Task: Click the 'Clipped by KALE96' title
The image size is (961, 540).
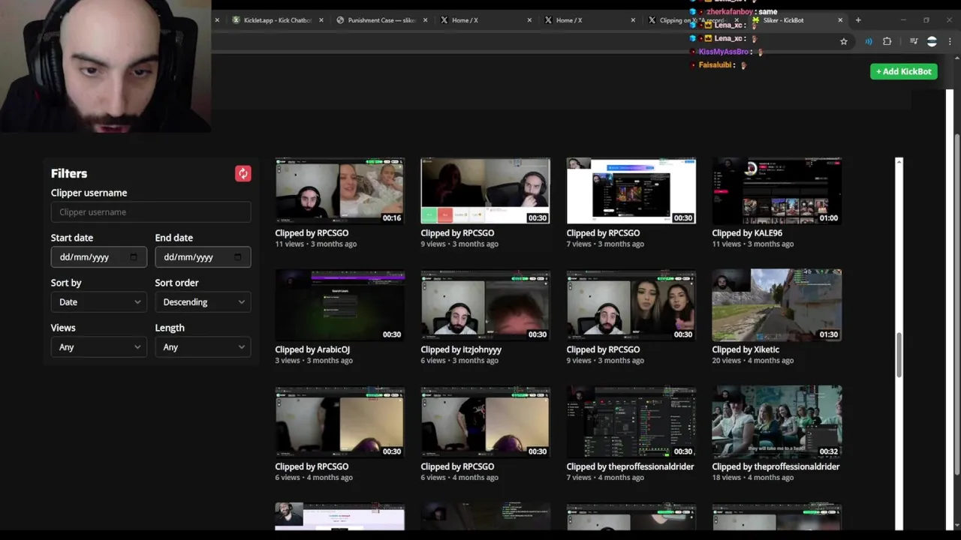Action: tap(747, 233)
